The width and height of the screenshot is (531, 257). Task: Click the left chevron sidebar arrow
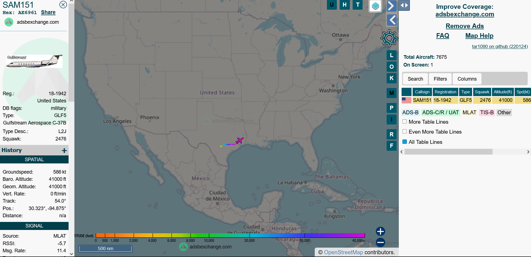pos(392,20)
